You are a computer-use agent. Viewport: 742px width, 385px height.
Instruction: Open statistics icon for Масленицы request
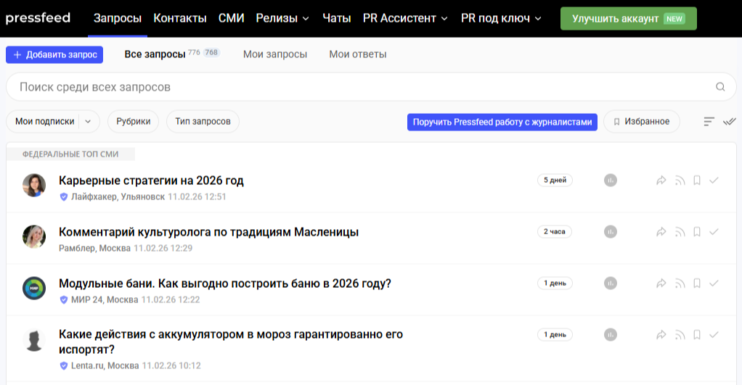(x=611, y=232)
